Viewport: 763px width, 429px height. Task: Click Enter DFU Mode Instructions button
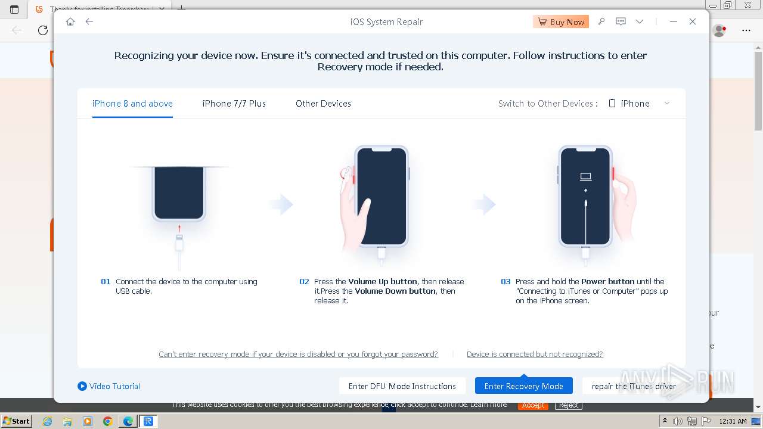coord(402,386)
